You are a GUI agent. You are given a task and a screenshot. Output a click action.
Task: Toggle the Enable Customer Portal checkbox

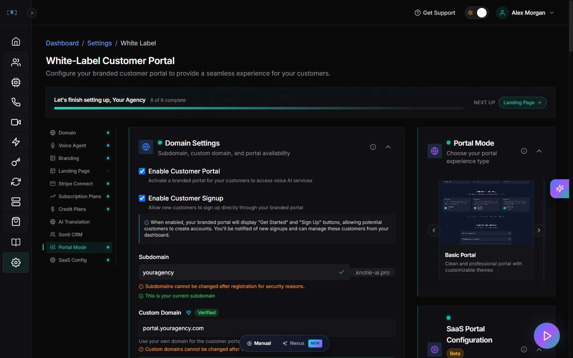click(142, 171)
